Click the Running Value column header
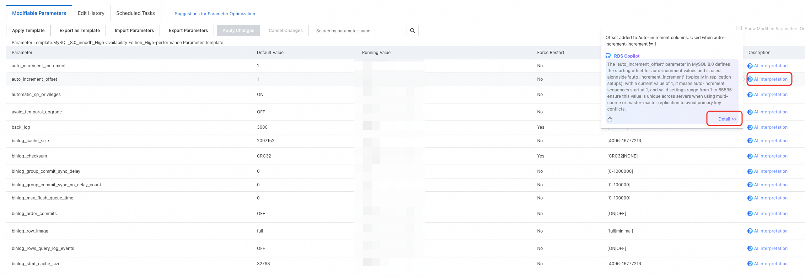Viewport: 805px width, 278px height. (x=376, y=53)
